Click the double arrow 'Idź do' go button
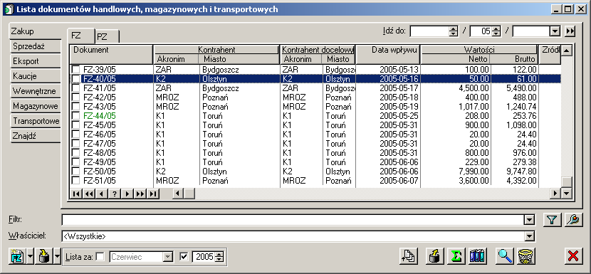The image size is (591, 274). coord(570,31)
